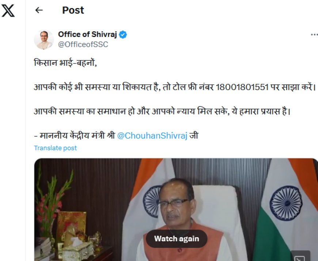The width and height of the screenshot is (318, 261).
Task: Click Translate post
Action: (55, 148)
